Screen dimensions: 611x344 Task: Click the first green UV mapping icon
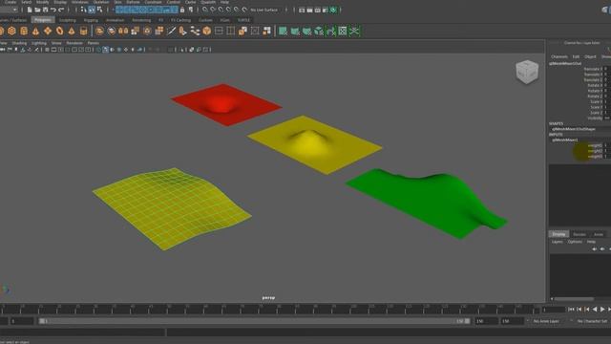point(283,32)
